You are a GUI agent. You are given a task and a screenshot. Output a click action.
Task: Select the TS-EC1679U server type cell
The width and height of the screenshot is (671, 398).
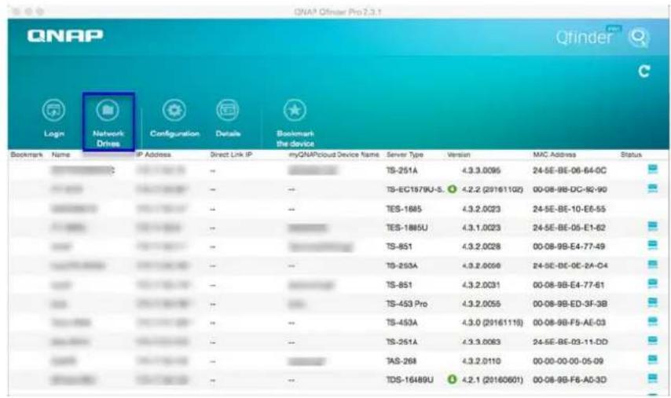pos(415,189)
